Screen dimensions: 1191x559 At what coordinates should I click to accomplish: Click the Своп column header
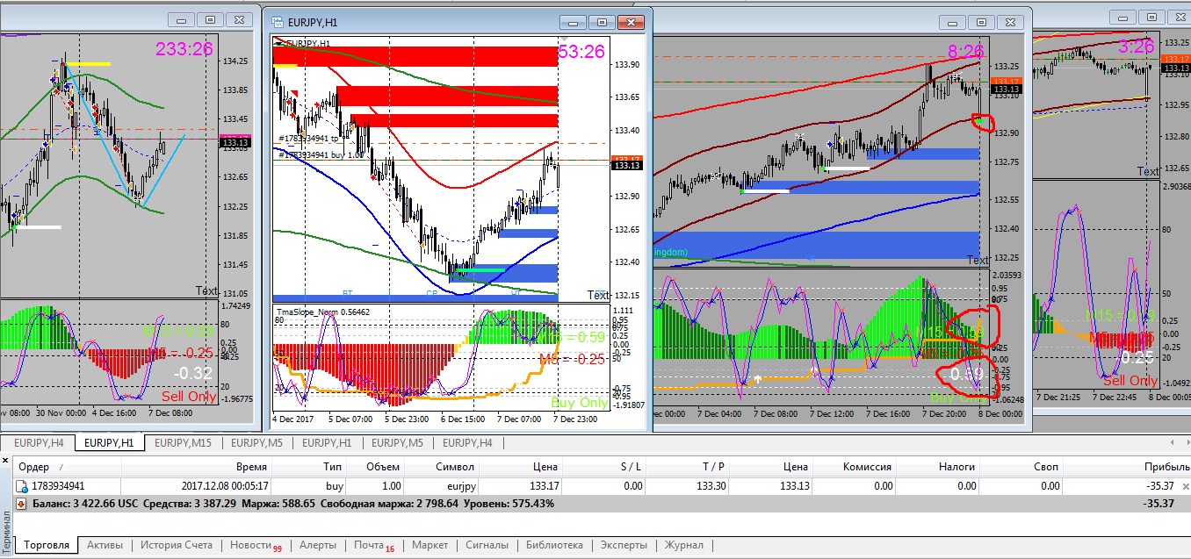coord(1022,467)
